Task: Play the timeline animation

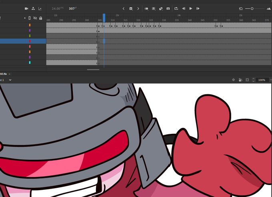Action: [191, 8]
